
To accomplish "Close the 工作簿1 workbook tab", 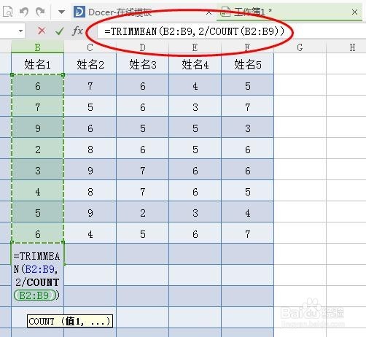I will (354, 12).
